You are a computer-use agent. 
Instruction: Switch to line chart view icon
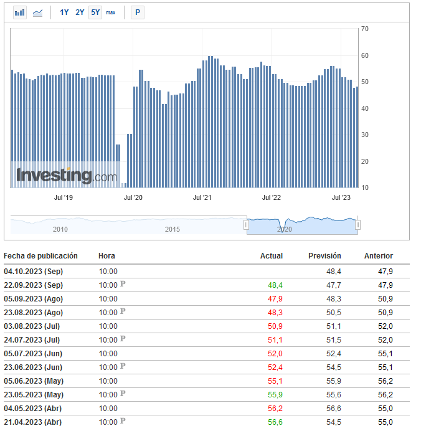pos(37,12)
